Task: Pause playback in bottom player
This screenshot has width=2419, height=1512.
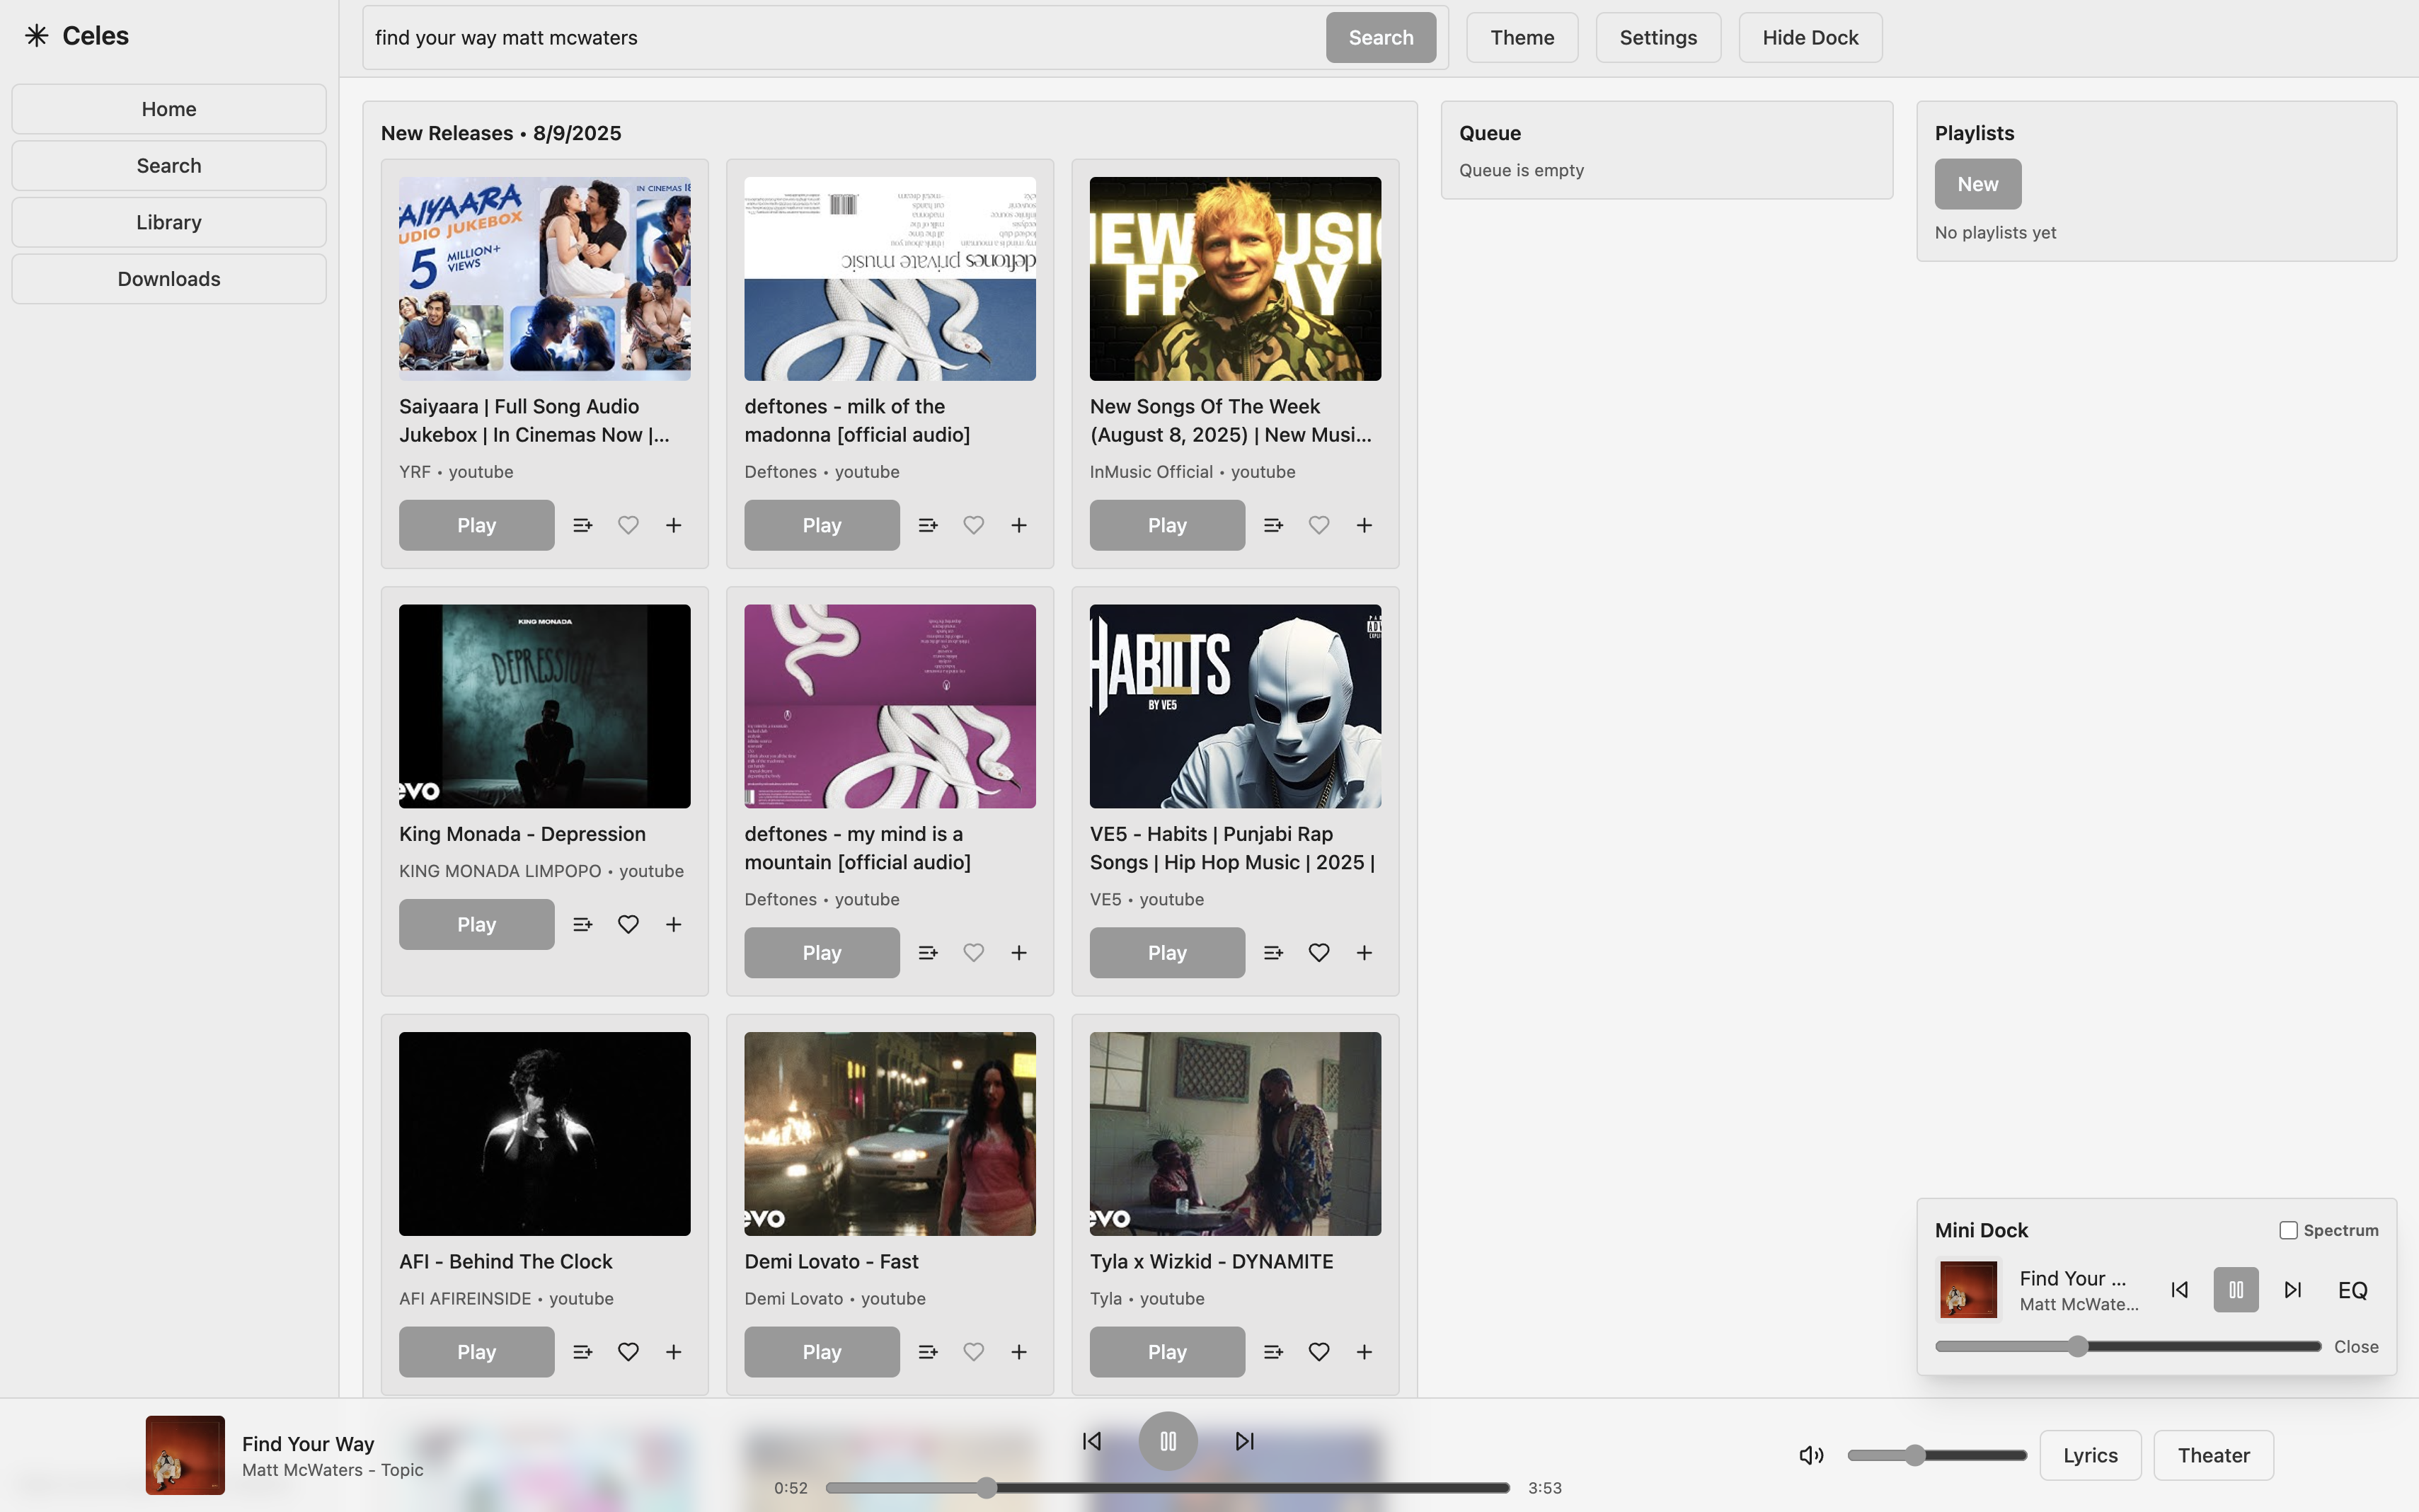Action: (1168, 1441)
